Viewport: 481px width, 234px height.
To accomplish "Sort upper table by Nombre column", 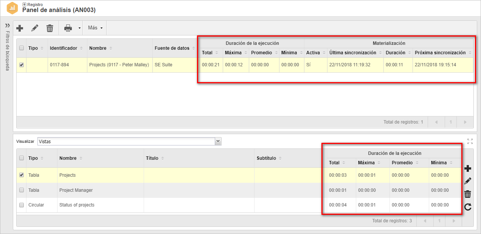I will click(x=120, y=48).
